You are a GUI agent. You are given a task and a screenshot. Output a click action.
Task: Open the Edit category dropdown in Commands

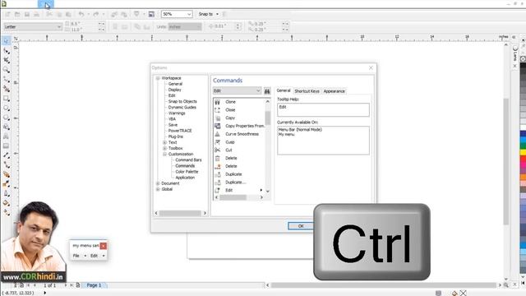click(x=237, y=90)
